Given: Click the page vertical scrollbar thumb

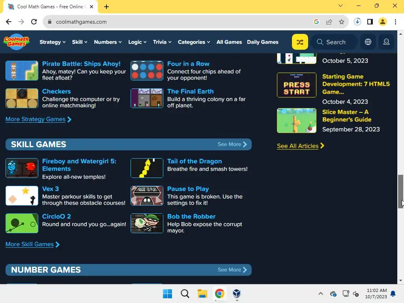Looking at the screenshot, I should click(400, 191).
